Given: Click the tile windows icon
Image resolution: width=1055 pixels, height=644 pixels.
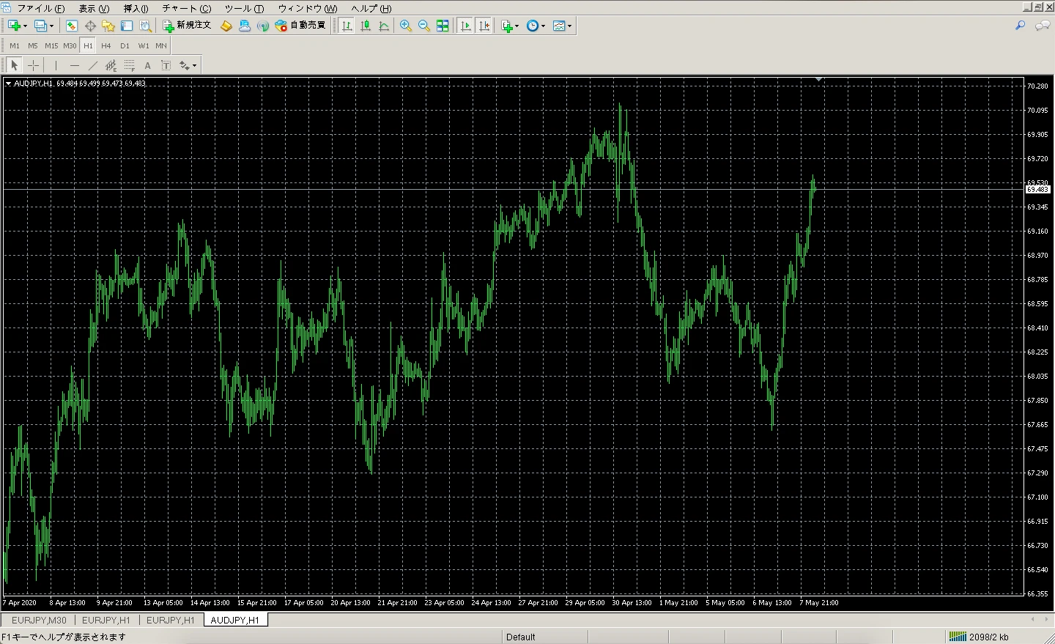Looking at the screenshot, I should (443, 26).
